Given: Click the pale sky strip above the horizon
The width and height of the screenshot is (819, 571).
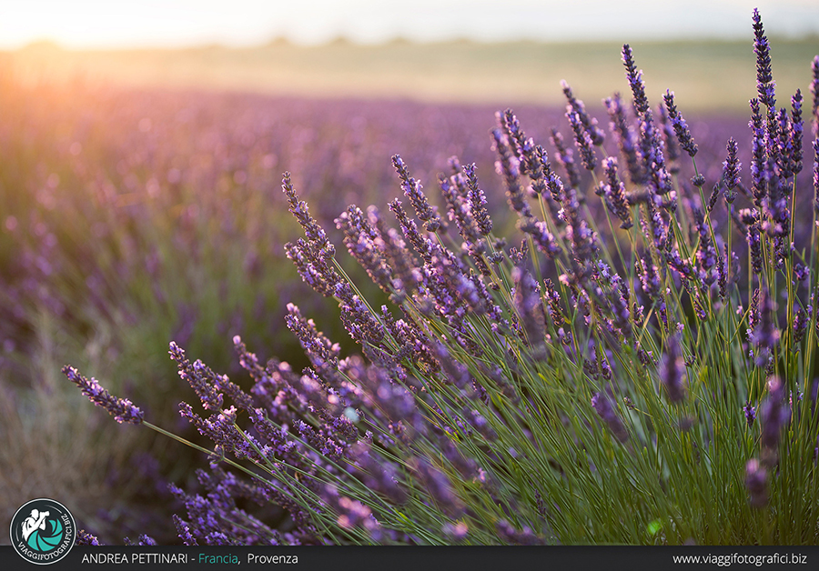Looking at the screenshot, I should [455, 18].
